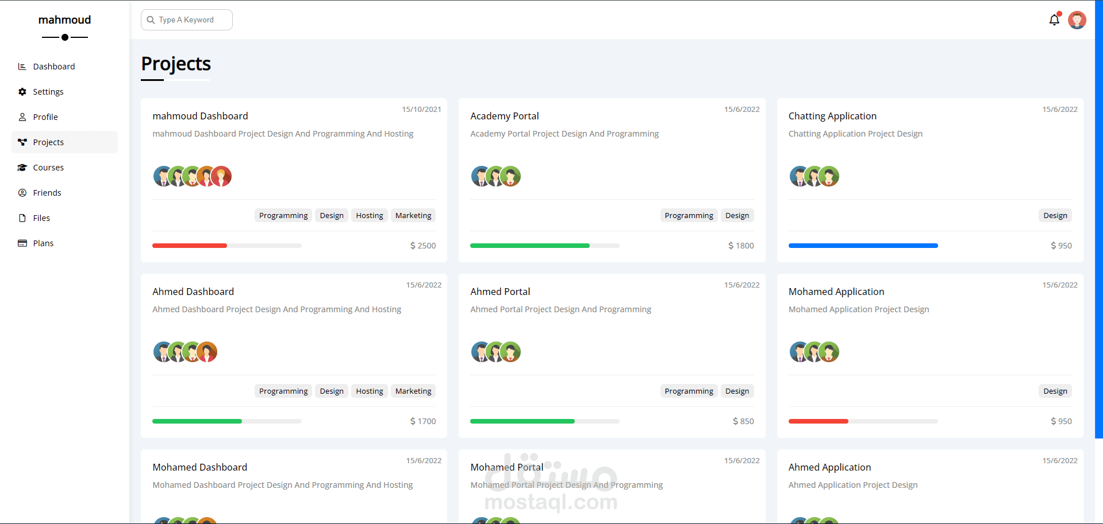
Task: Click the Hosting tag on Ahmed Dashboard
Action: click(370, 391)
